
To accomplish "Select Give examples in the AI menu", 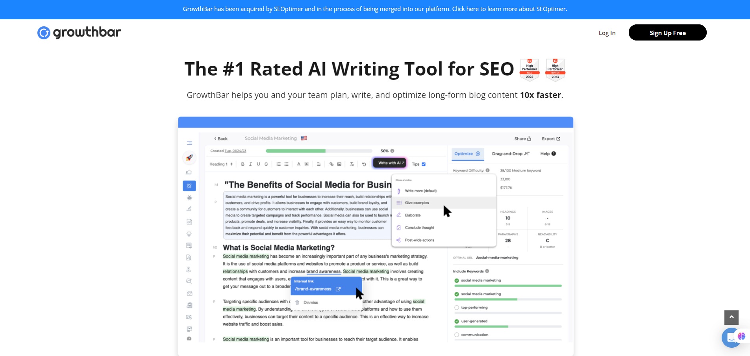I will [x=444, y=203].
